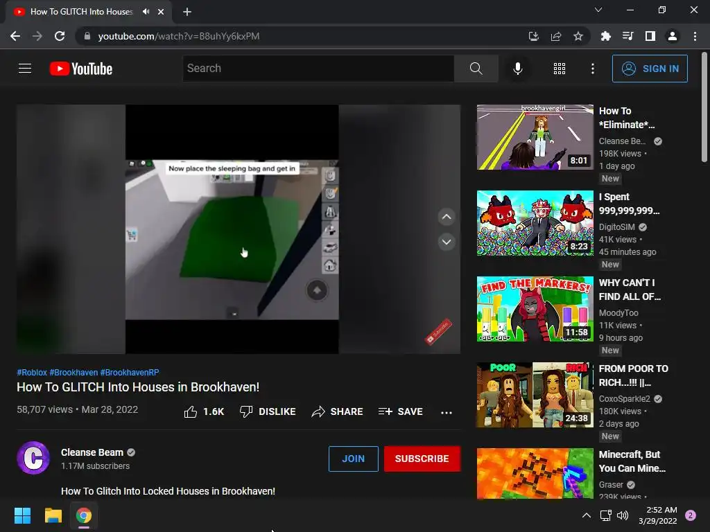710x532 pixels.
Task: Click the SIGN IN button
Action: (x=650, y=69)
